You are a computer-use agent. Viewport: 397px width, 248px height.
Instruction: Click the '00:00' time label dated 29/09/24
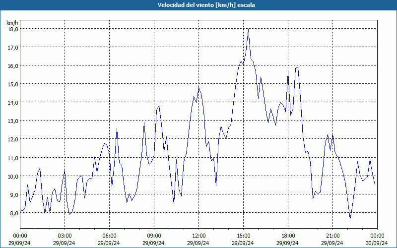20,236
